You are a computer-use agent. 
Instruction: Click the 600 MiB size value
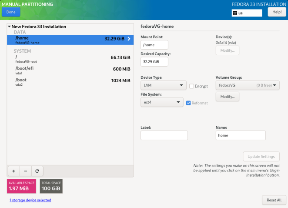pos(121,69)
